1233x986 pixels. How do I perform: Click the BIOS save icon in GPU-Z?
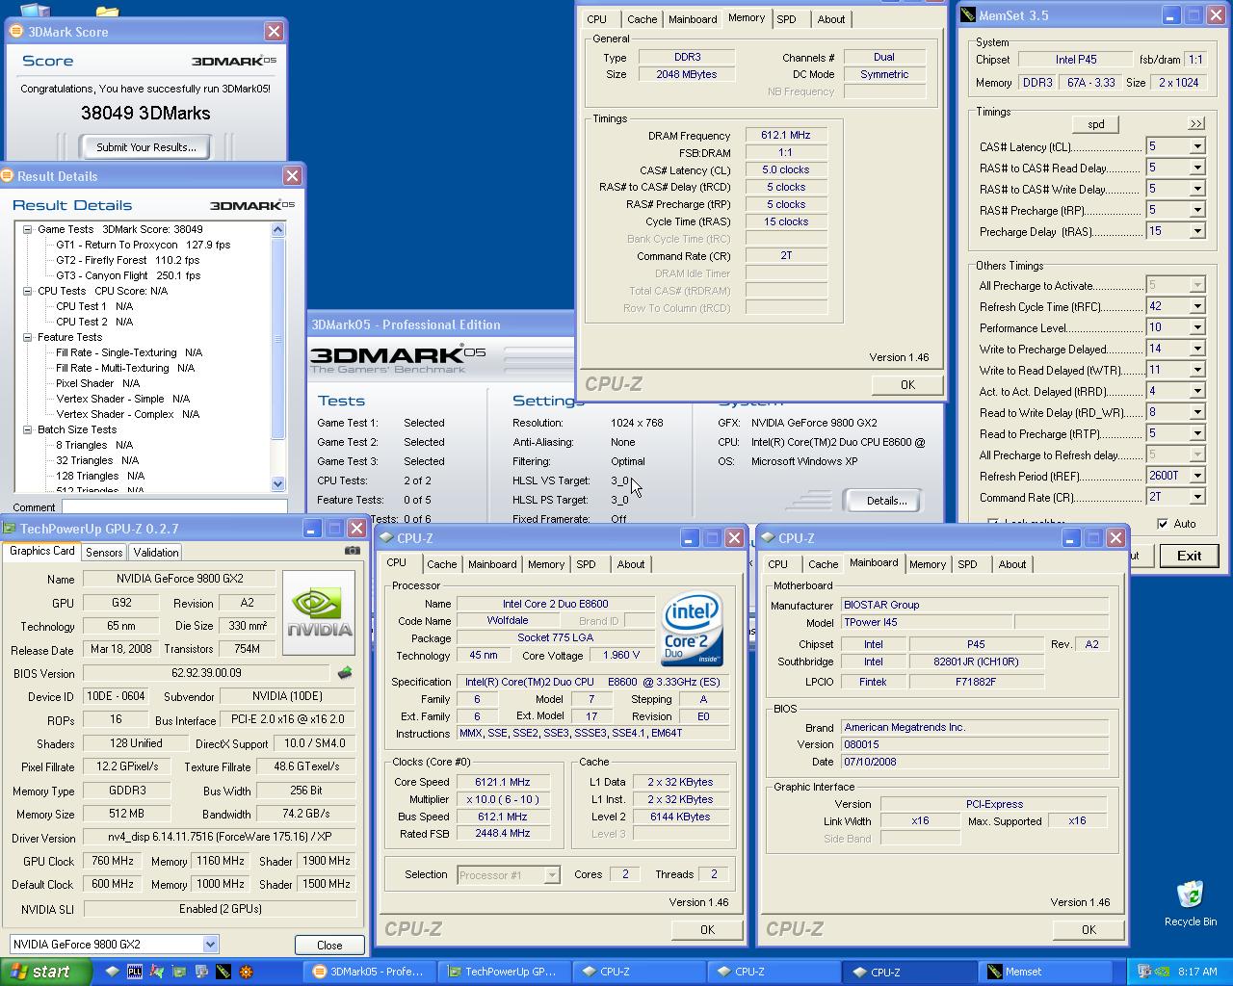[345, 673]
